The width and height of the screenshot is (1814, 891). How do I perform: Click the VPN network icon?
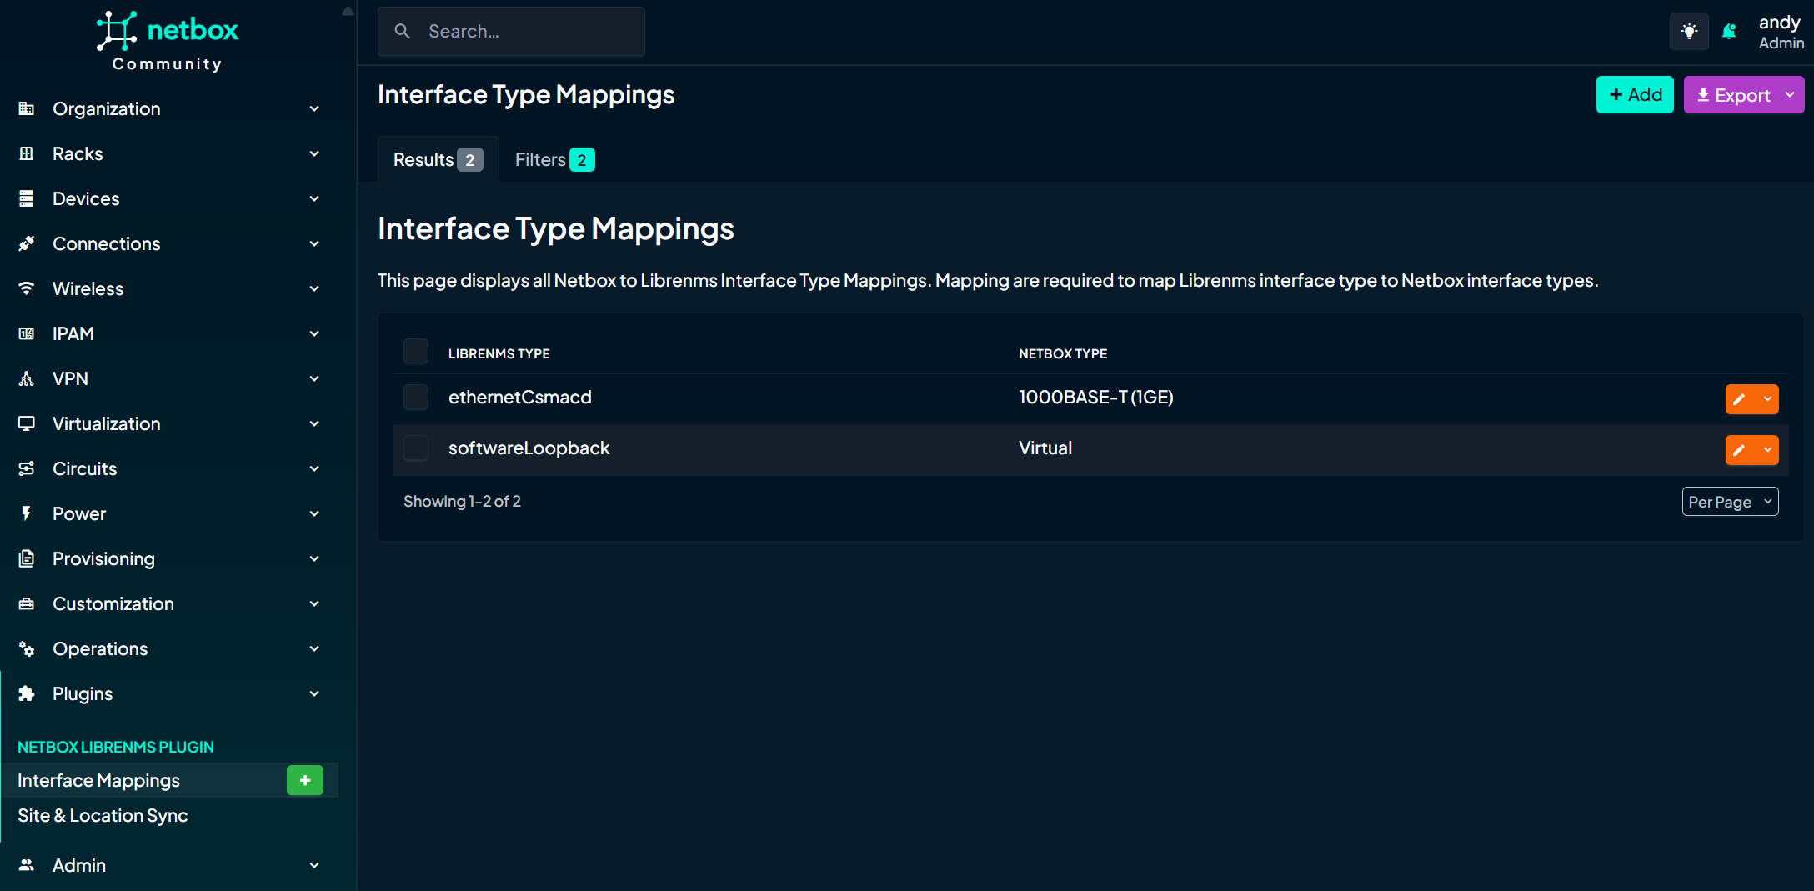tap(27, 378)
